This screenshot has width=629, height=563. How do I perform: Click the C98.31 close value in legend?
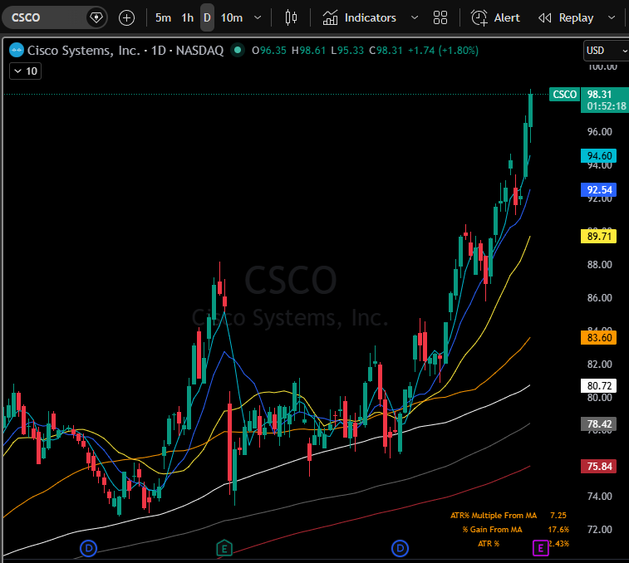tap(386, 51)
